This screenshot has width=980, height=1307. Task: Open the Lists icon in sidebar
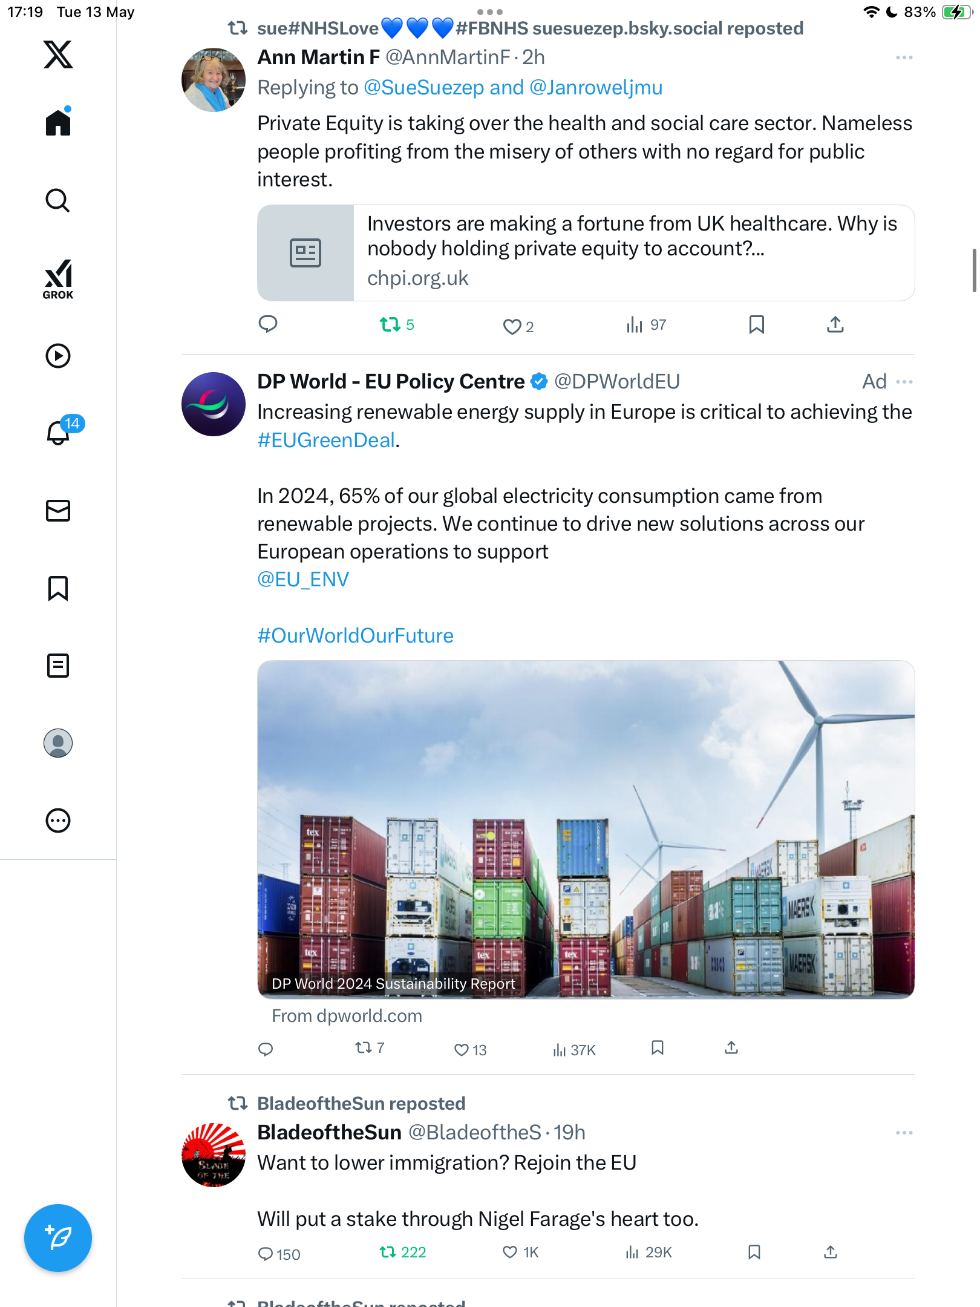point(58,666)
